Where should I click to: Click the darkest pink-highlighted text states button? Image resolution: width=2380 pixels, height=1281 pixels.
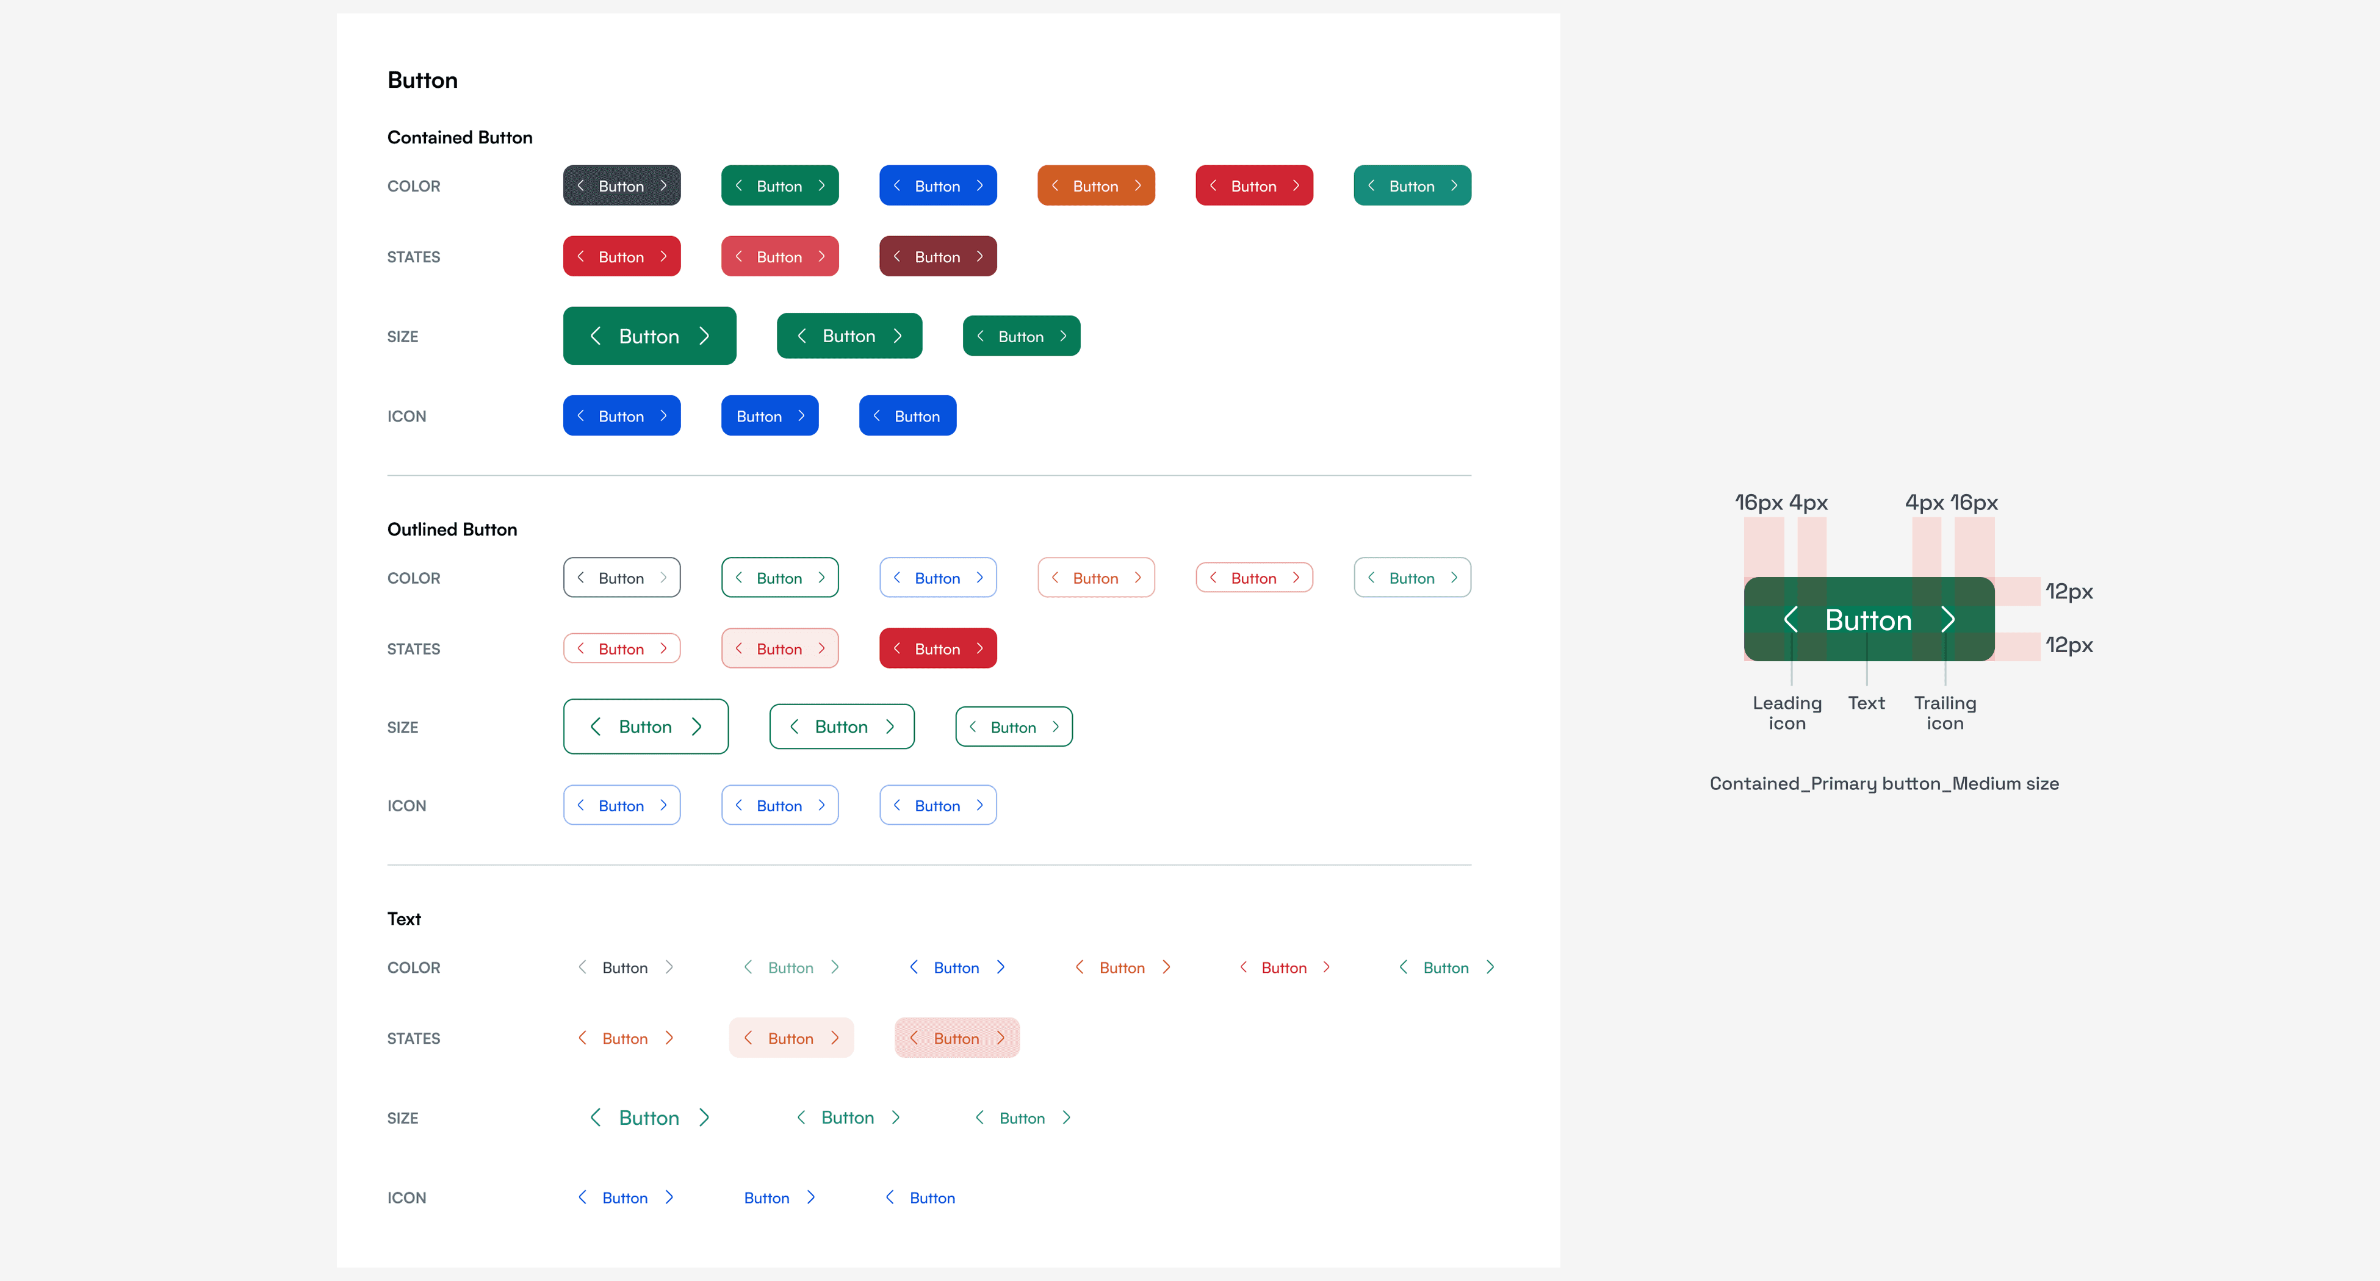pos(956,1038)
